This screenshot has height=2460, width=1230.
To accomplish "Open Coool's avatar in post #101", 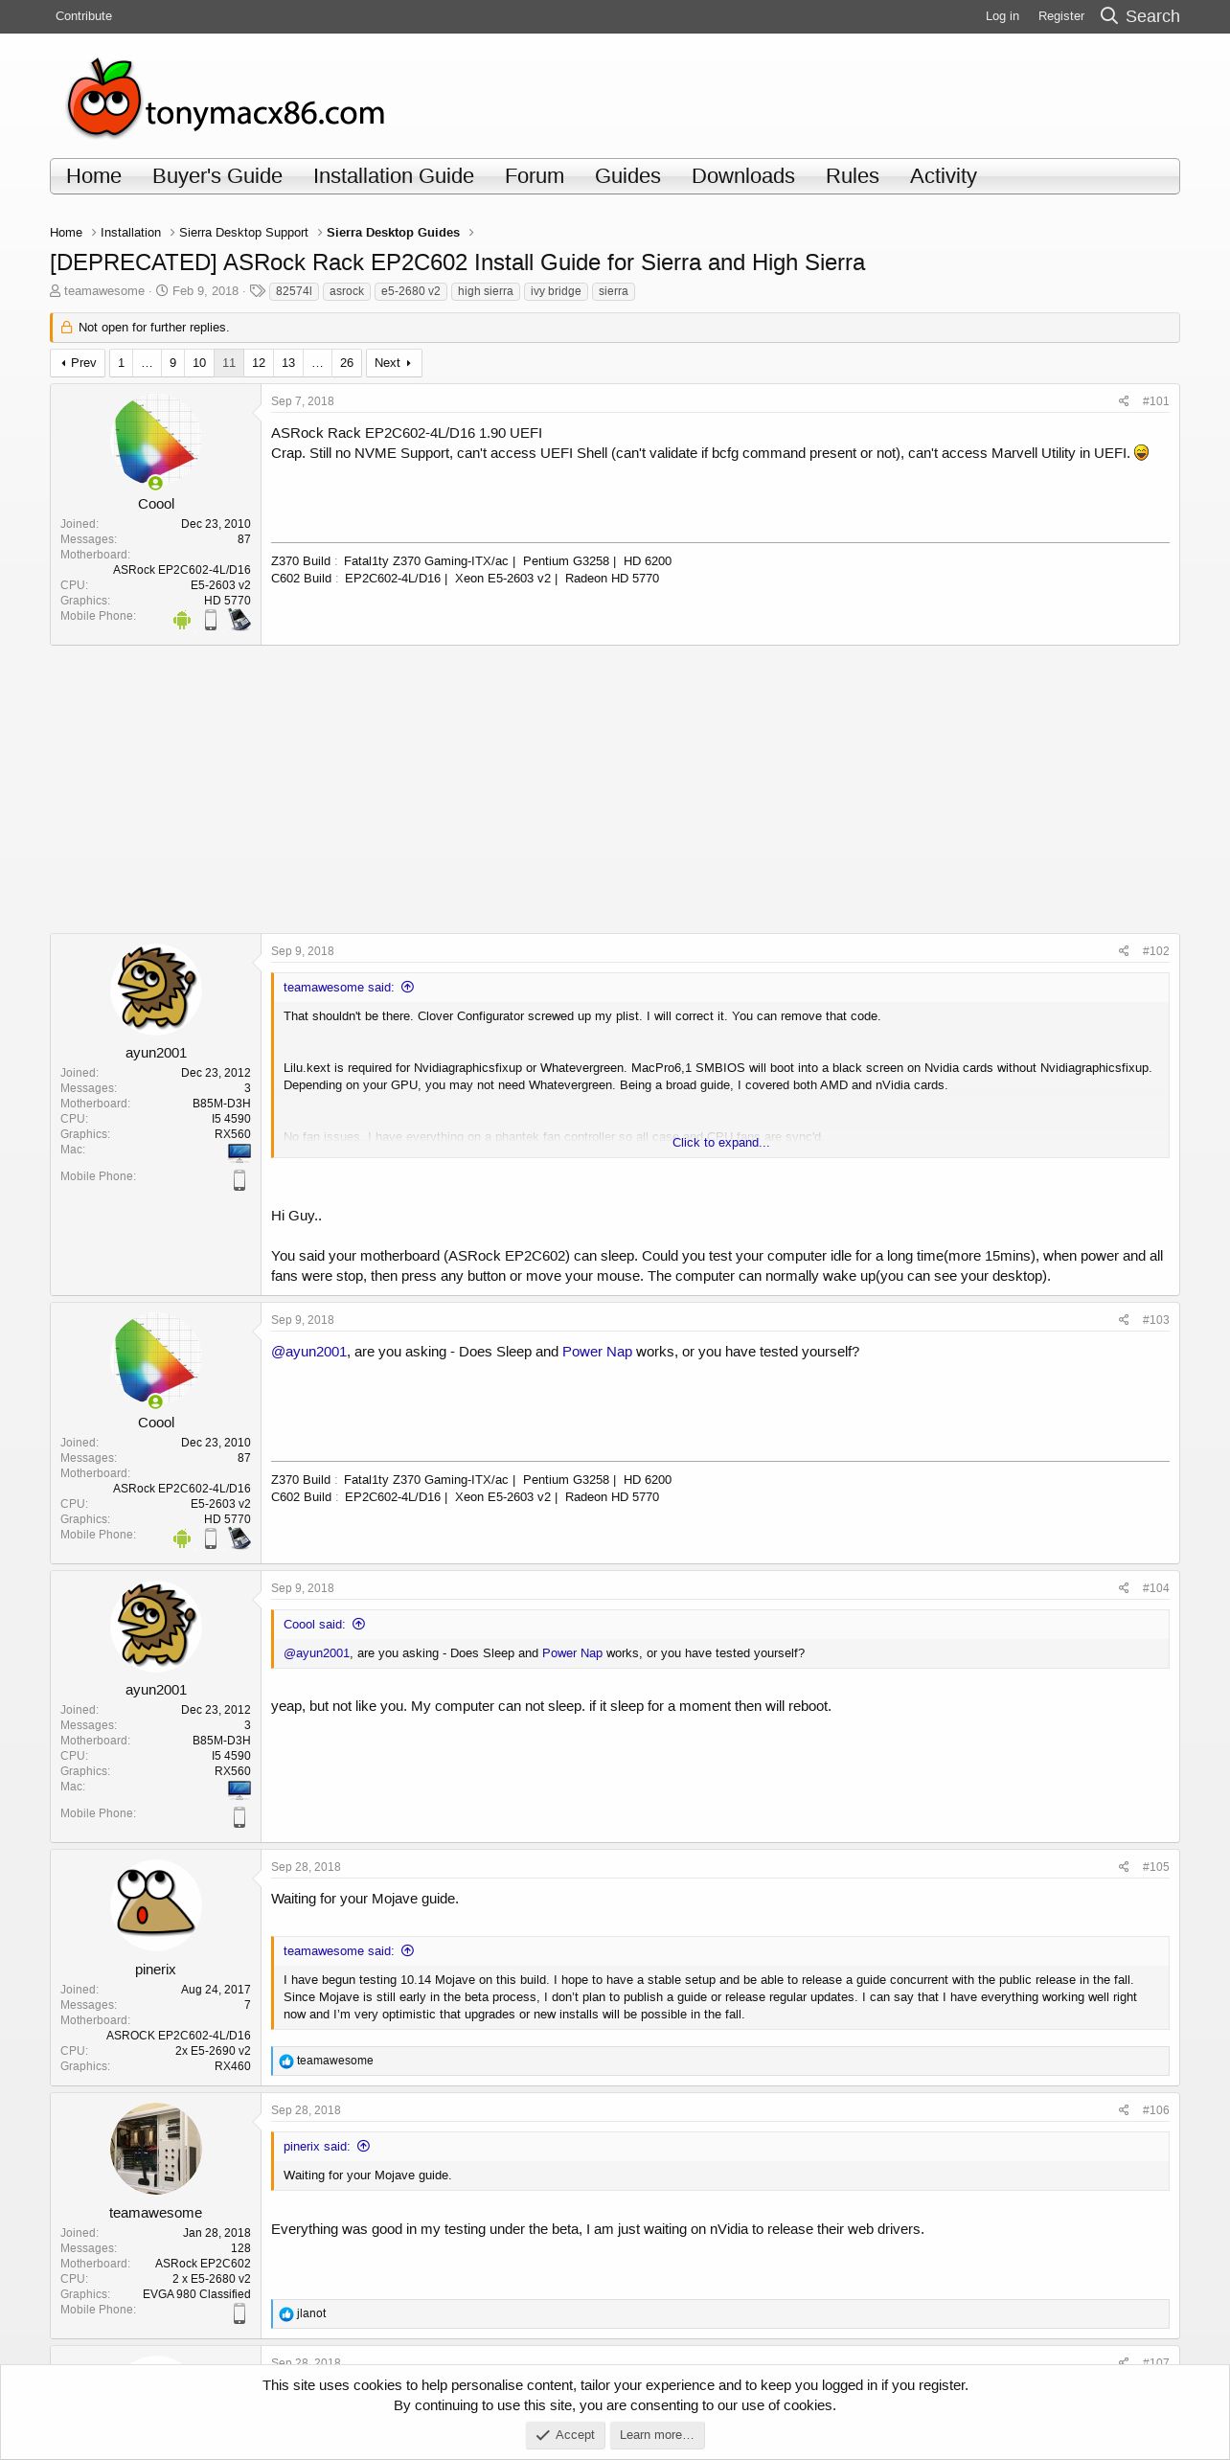I will [x=156, y=440].
